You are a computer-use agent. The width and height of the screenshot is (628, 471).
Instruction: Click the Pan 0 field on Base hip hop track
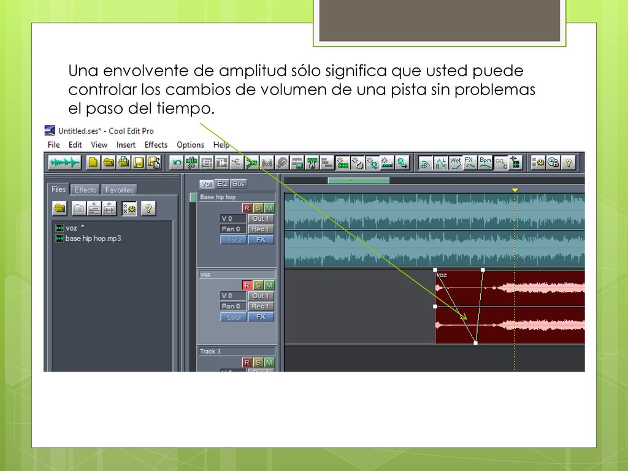233,229
